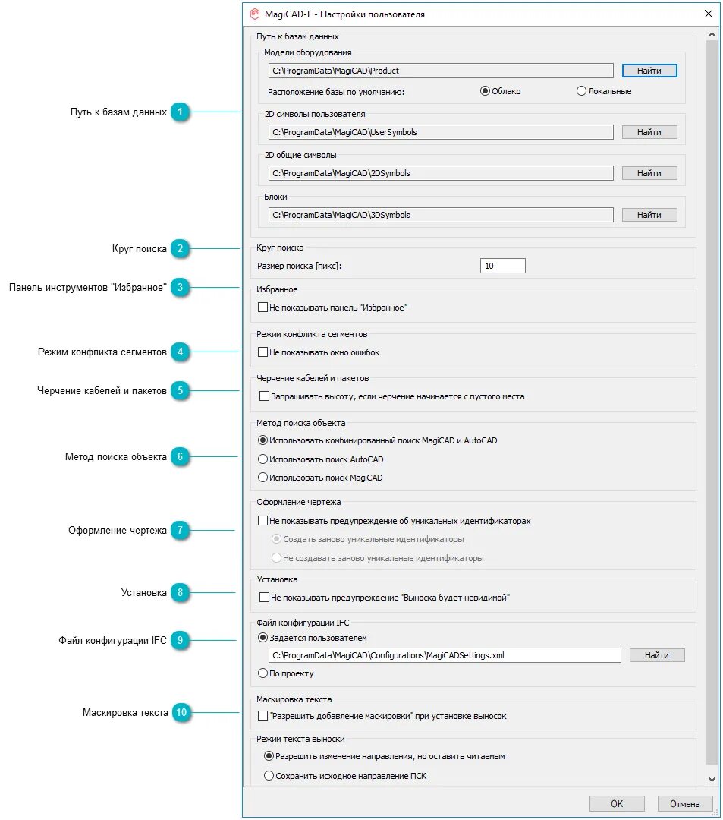The width and height of the screenshot is (723, 820).
Task: Select combined MagiCAD and AutoCAD search
Action: coord(378,440)
